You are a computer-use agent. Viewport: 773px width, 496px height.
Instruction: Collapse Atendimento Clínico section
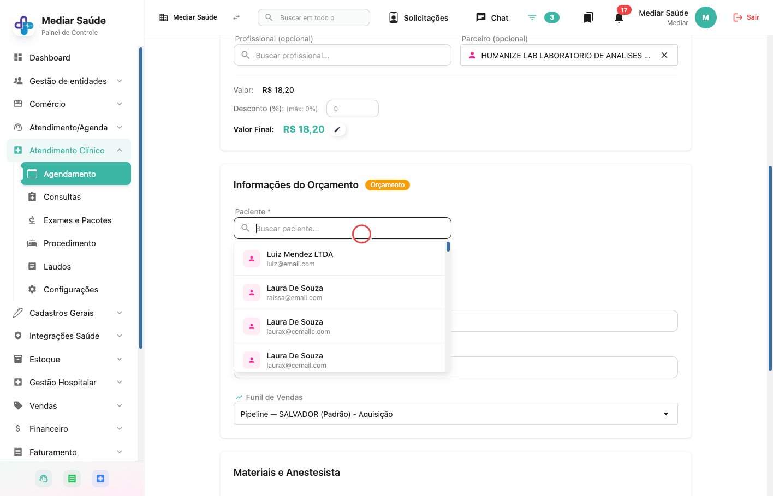(x=69, y=150)
